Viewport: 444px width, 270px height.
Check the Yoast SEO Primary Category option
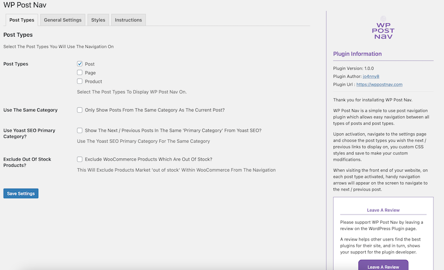click(x=79, y=131)
